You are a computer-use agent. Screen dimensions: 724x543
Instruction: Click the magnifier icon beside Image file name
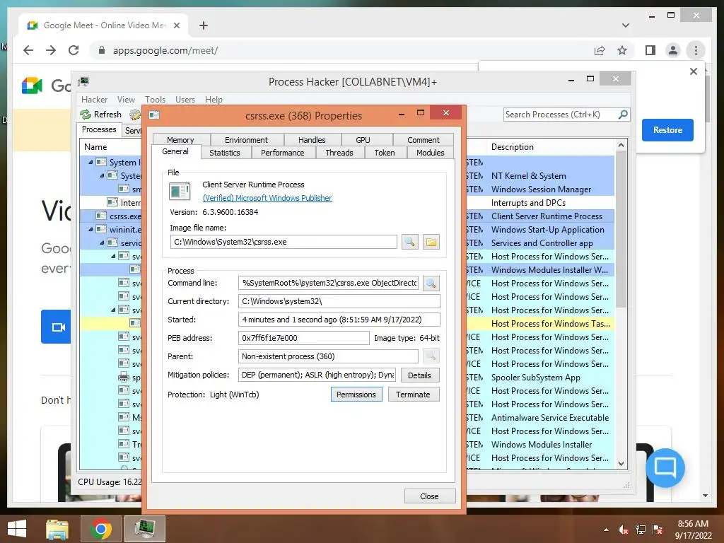(409, 242)
